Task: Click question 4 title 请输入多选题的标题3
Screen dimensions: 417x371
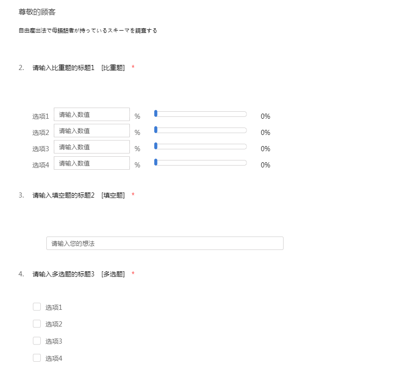Action: [x=63, y=274]
